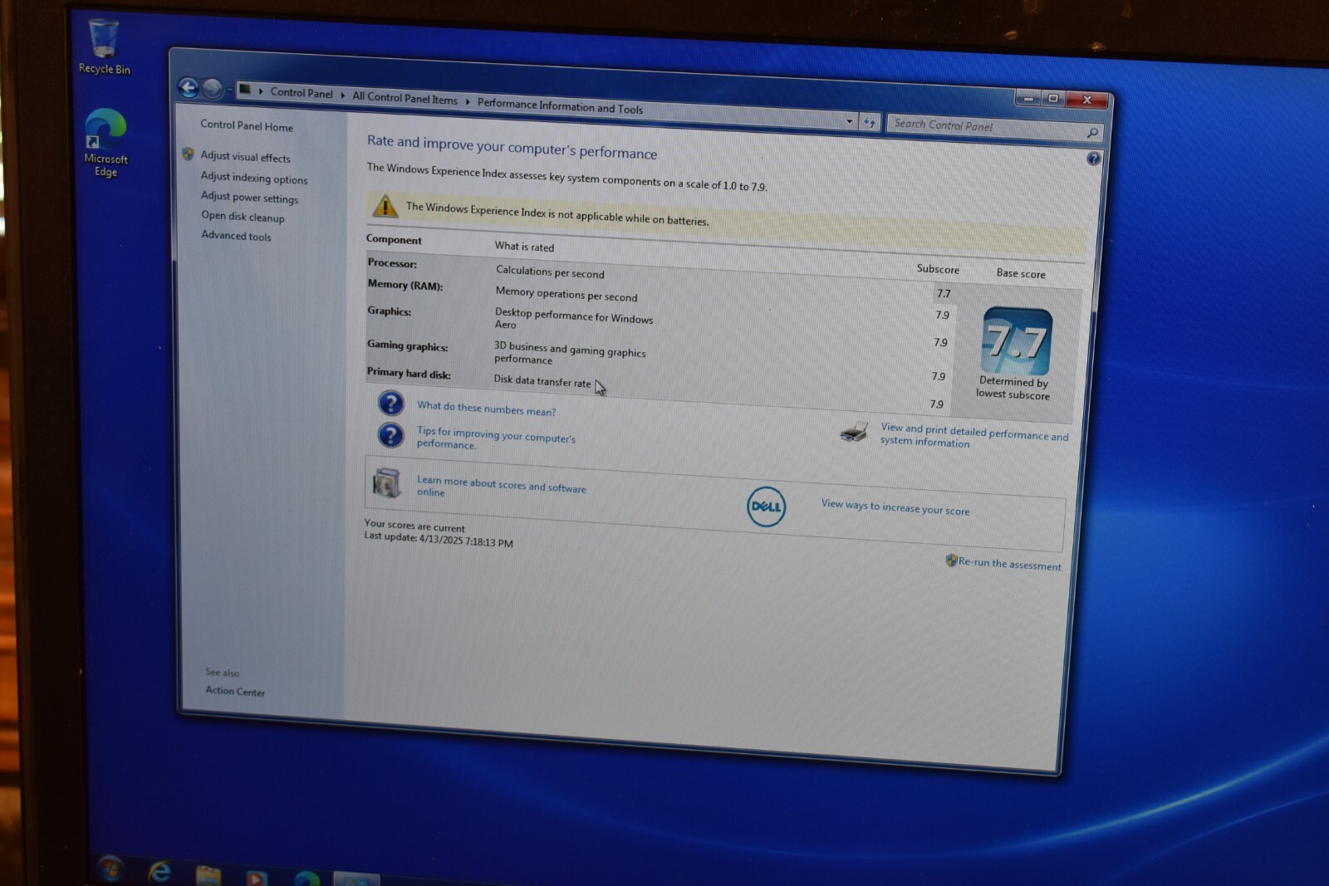Open Adjust power settings link
The height and width of the screenshot is (886, 1329).
click(249, 197)
